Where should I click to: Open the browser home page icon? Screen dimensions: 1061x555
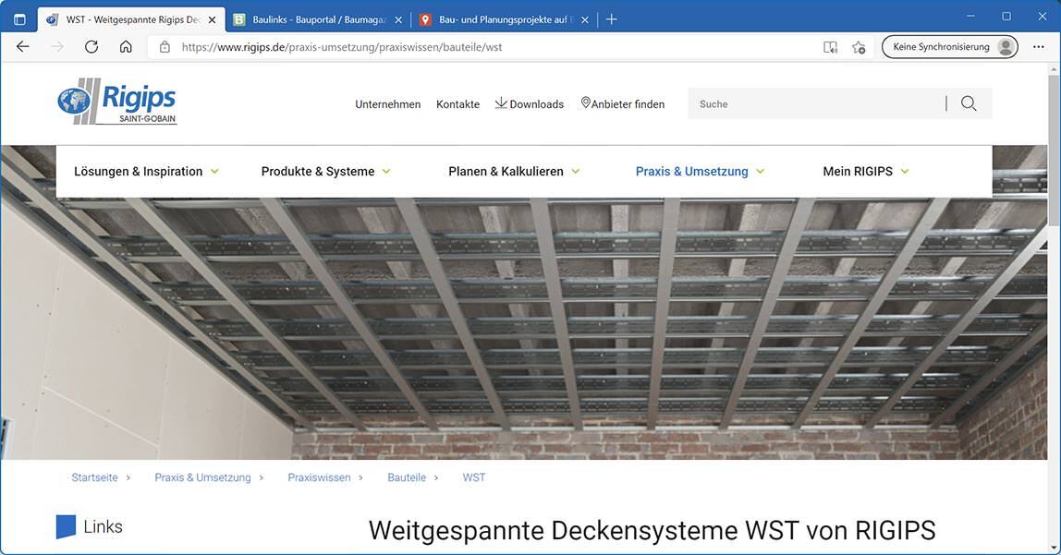pyautogui.click(x=126, y=47)
